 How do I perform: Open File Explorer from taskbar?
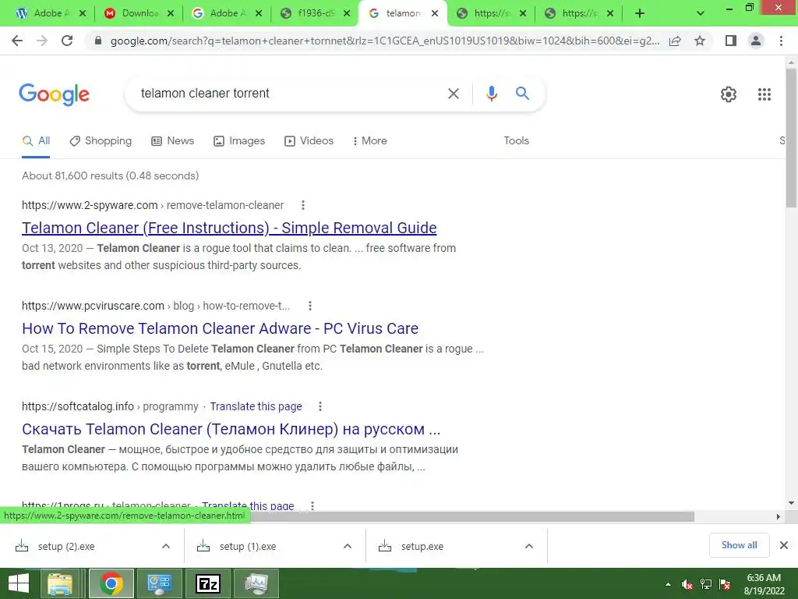click(60, 583)
